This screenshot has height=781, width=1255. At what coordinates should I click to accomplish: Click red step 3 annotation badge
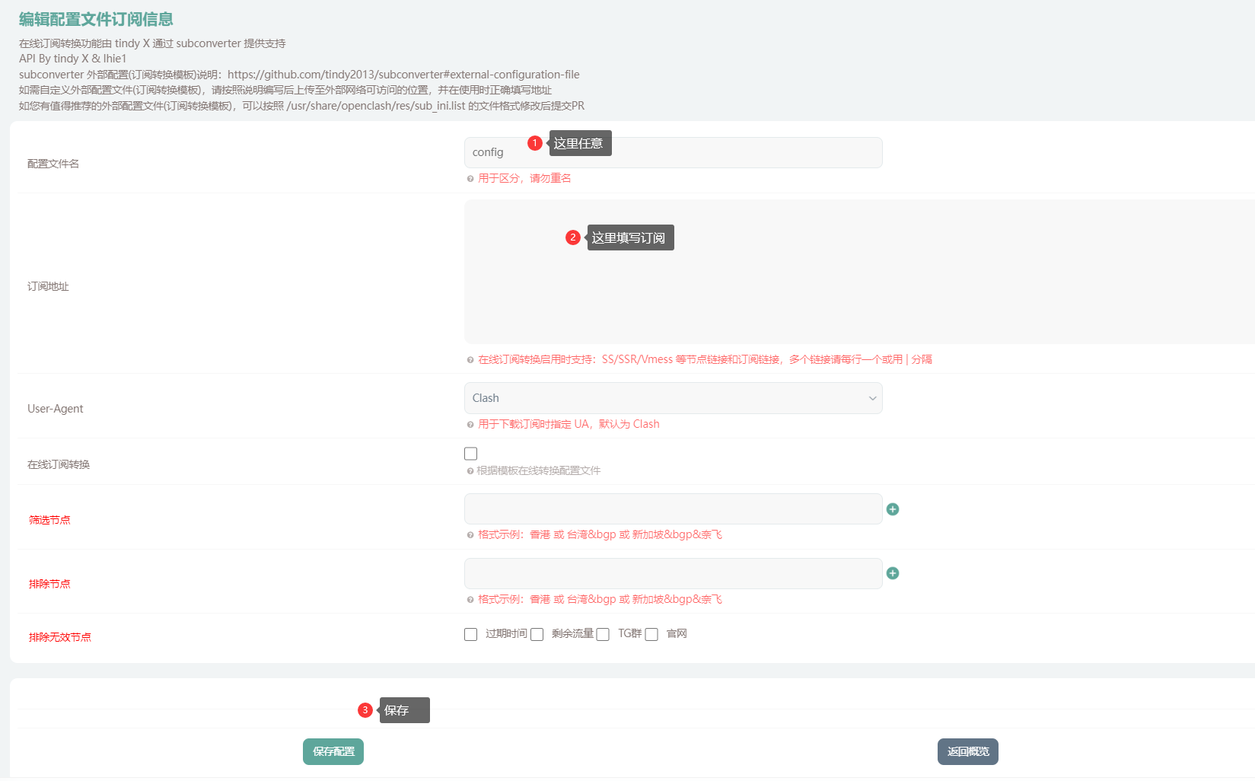(365, 710)
